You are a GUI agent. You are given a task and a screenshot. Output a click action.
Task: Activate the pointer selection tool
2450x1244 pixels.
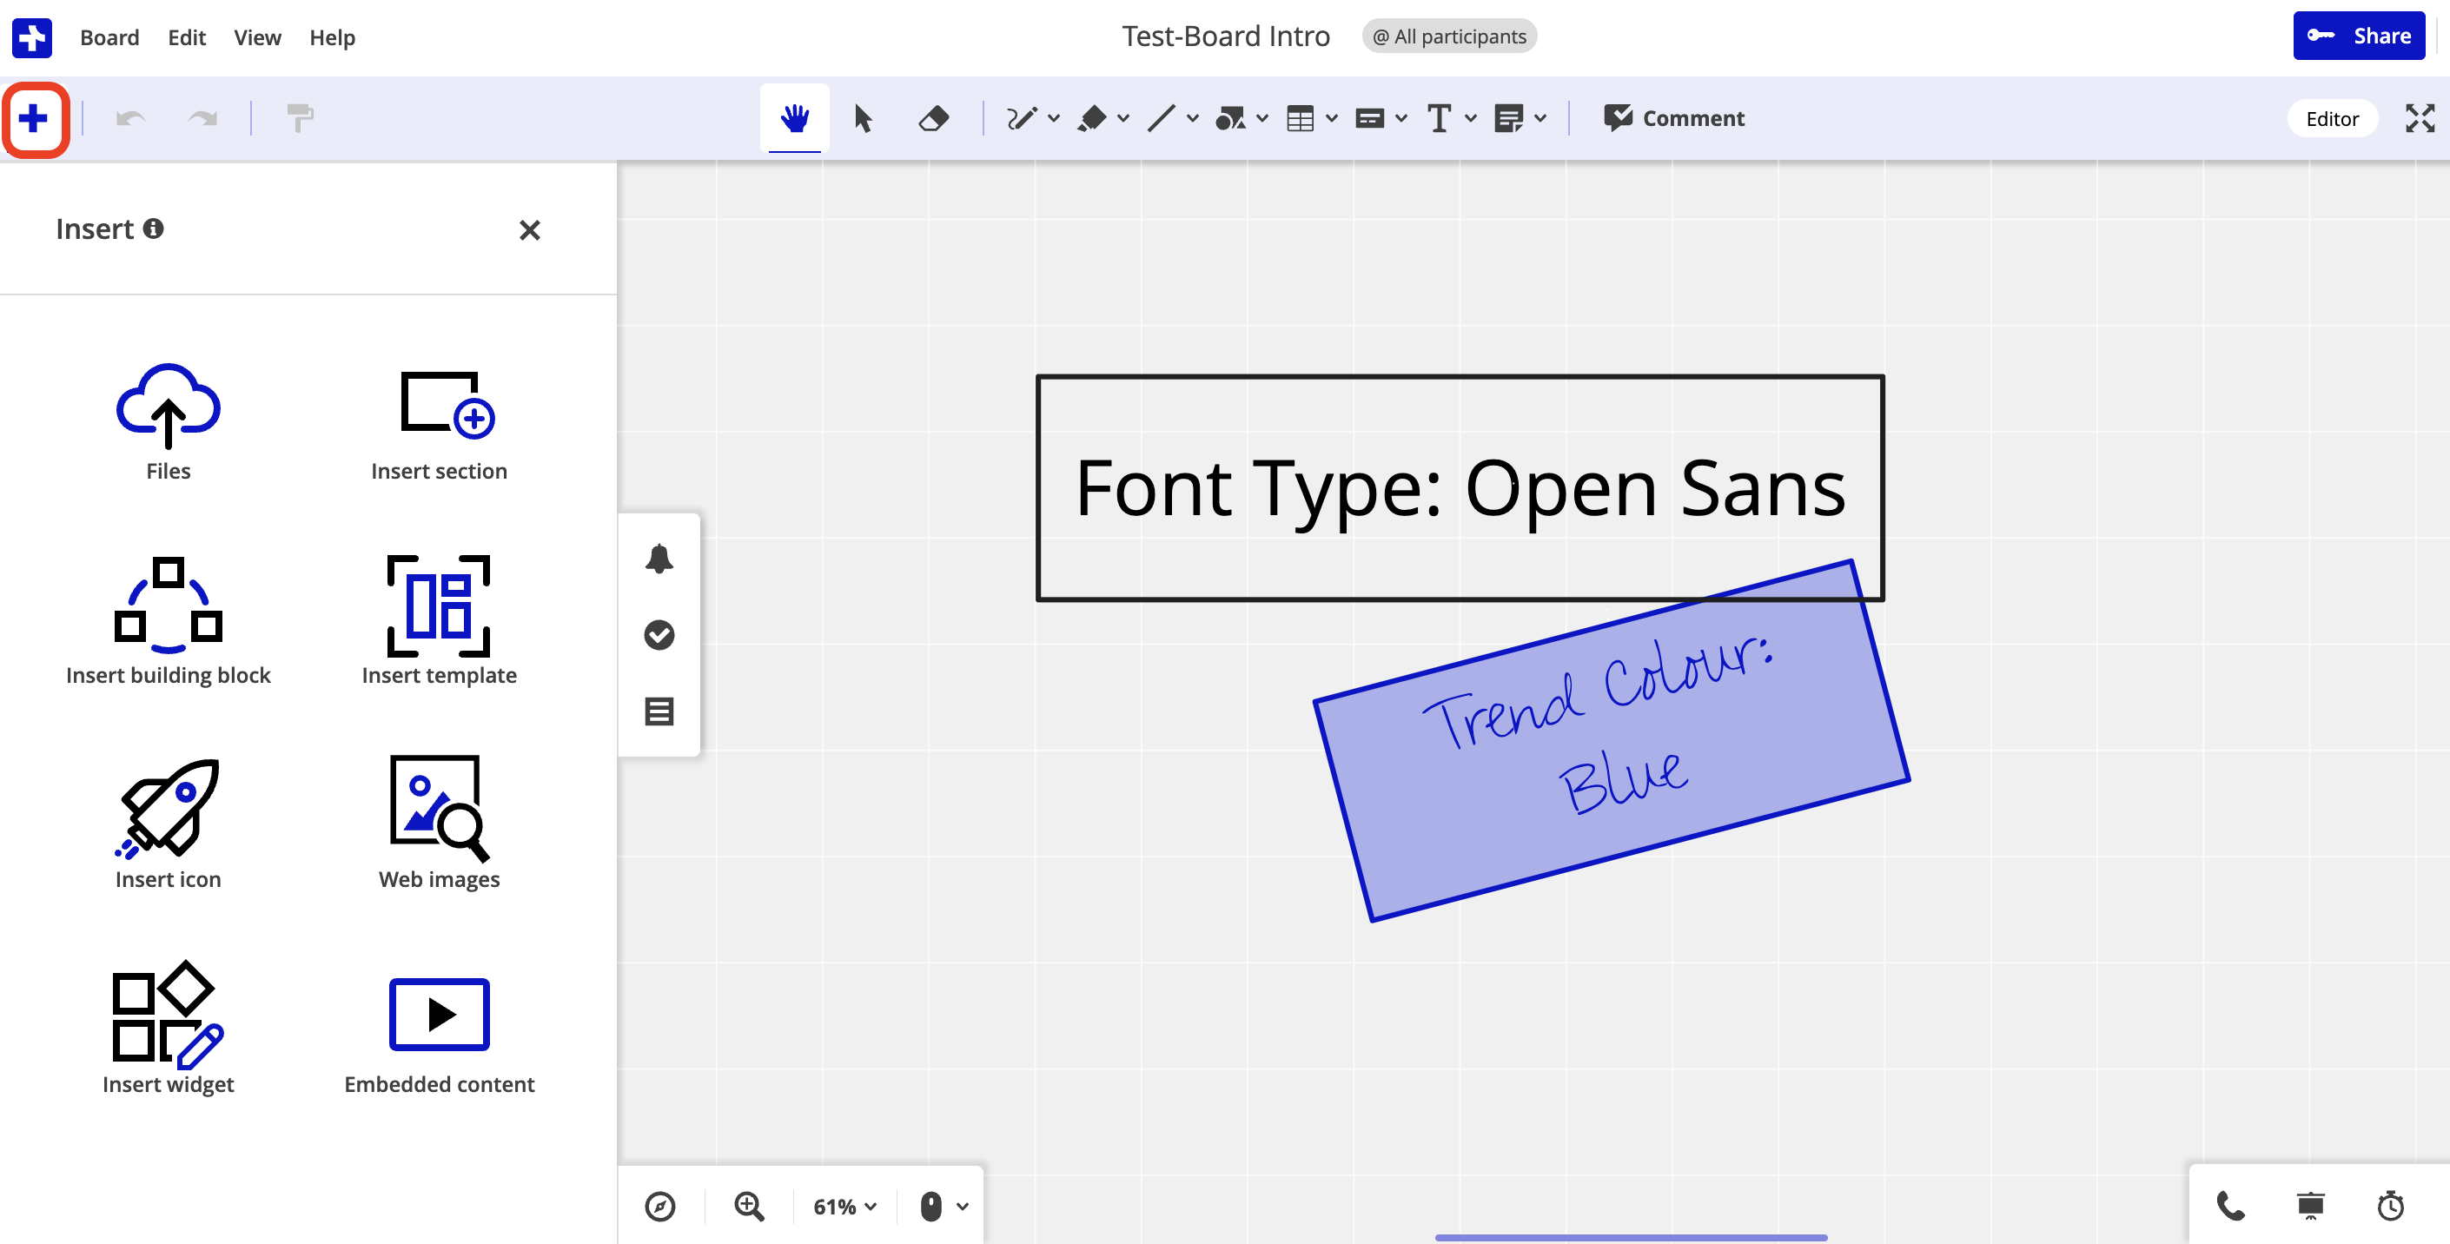point(863,119)
